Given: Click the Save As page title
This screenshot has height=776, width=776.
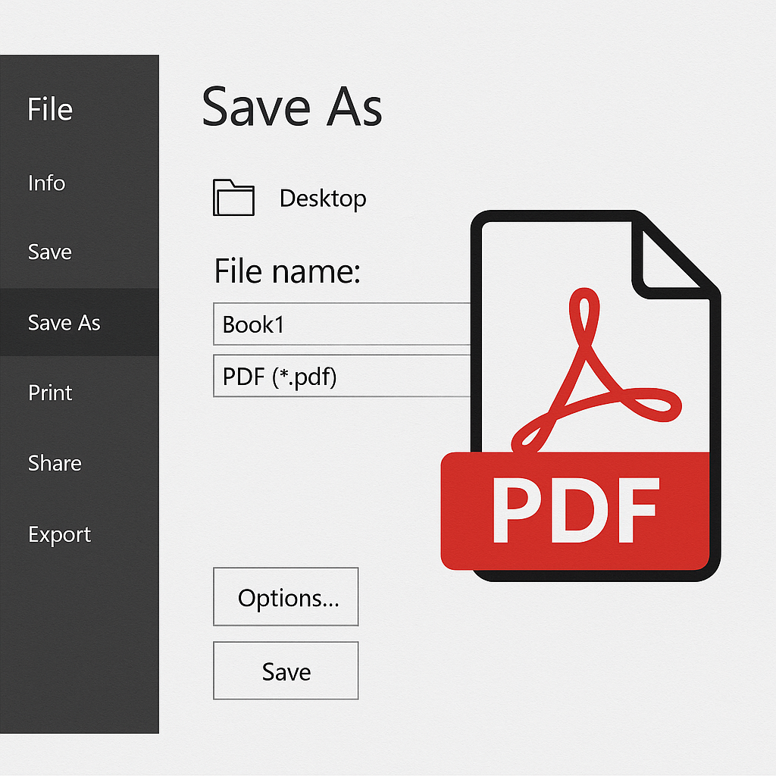Looking at the screenshot, I should 292,106.
